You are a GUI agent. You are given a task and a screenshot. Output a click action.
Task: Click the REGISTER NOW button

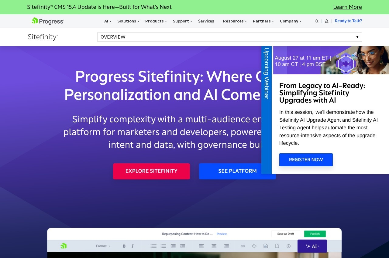pyautogui.click(x=306, y=160)
